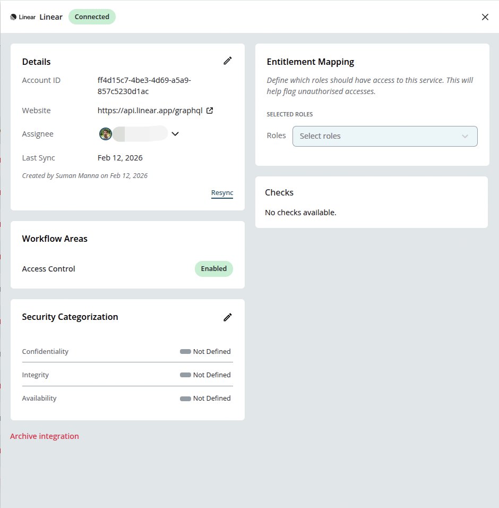499x508 pixels.
Task: Open the api.linear.app/graphql website link
Action: click(149, 110)
